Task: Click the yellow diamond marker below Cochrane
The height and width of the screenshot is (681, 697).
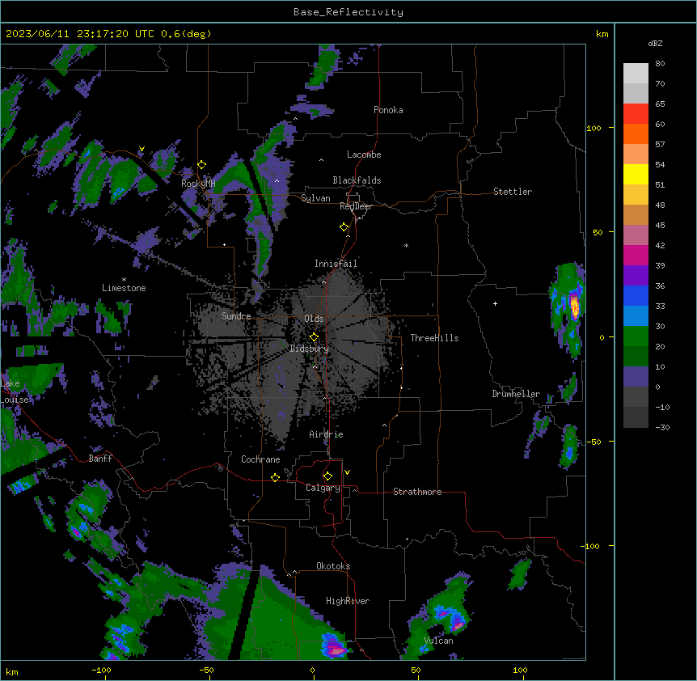Action: (x=275, y=477)
